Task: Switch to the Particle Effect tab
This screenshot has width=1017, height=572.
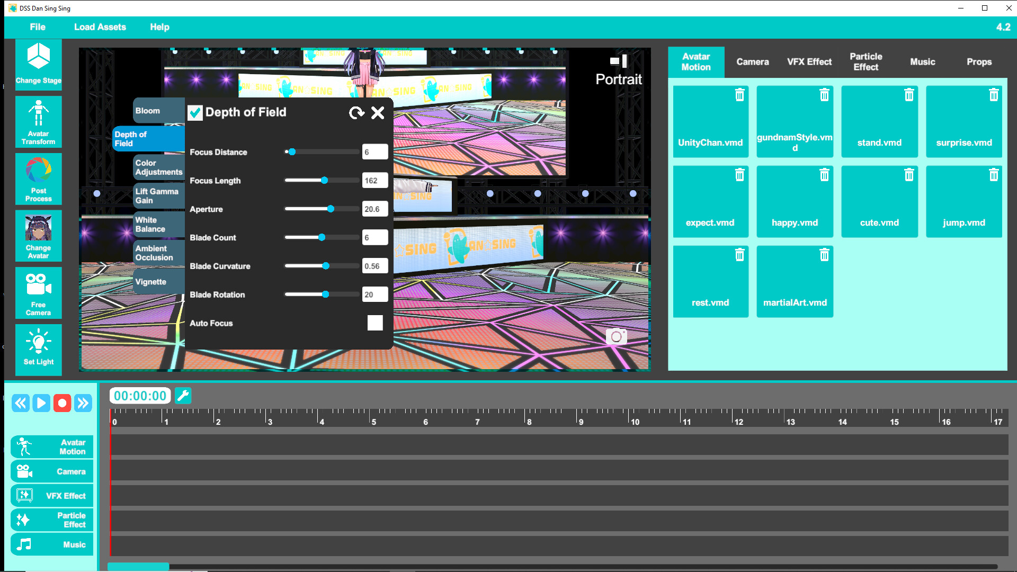Action: pos(867,61)
